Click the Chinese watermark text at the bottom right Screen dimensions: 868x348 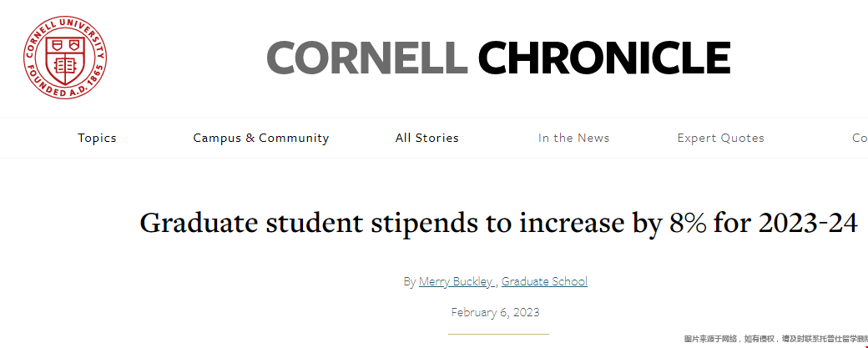click(x=775, y=339)
